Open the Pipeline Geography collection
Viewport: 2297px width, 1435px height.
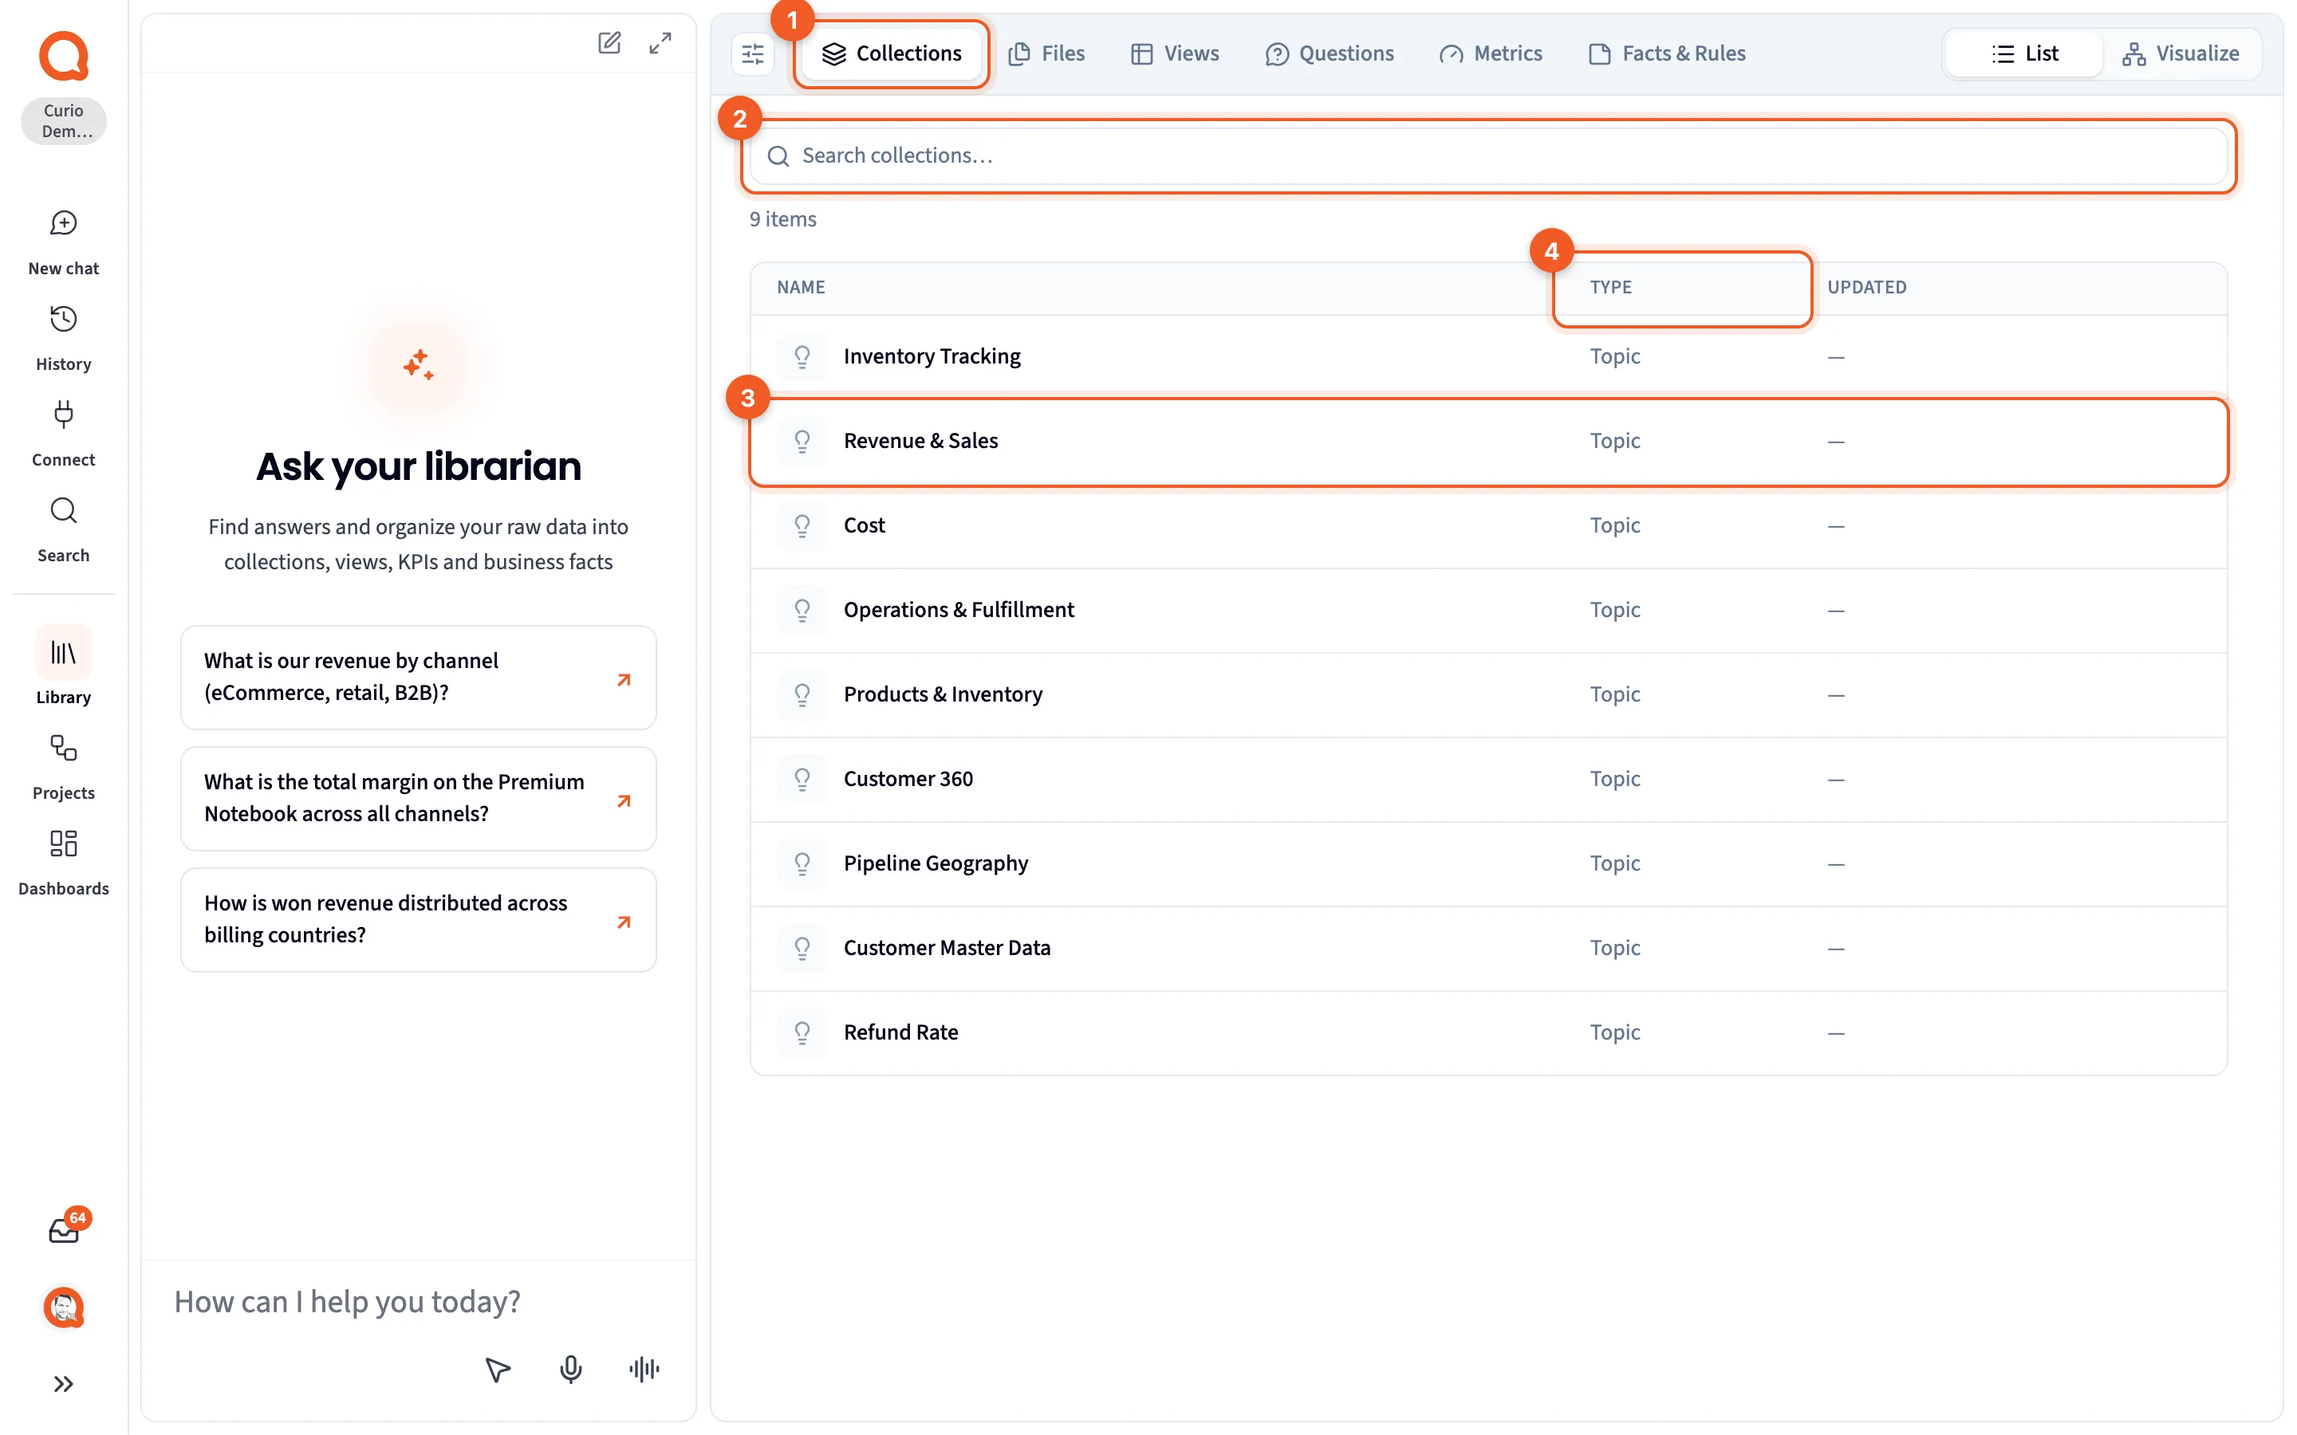[x=1488, y=863]
